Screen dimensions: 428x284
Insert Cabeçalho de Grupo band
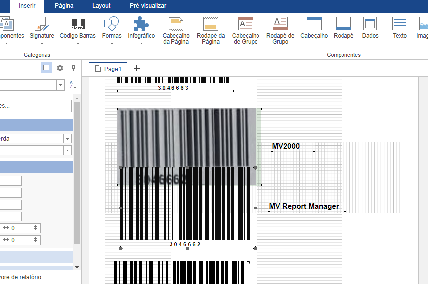pos(246,30)
